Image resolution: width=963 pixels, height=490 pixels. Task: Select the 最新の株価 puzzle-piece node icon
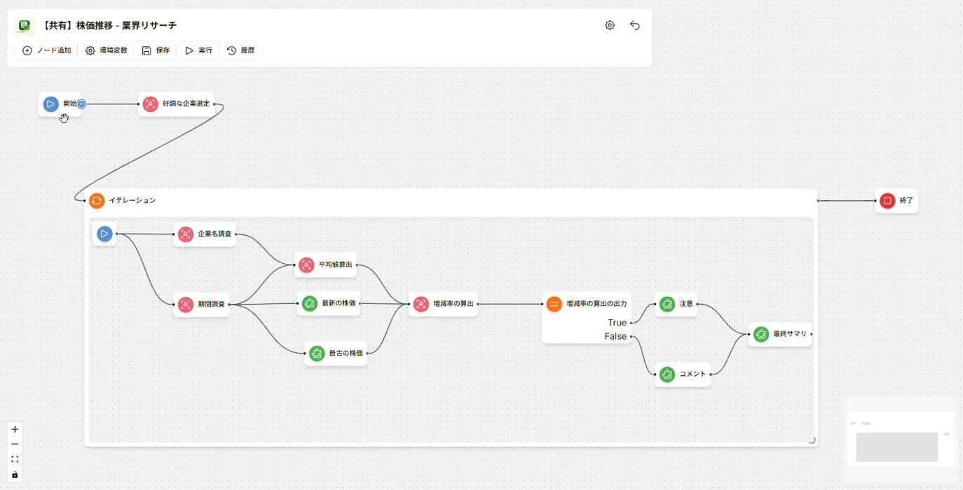pyautogui.click(x=310, y=304)
